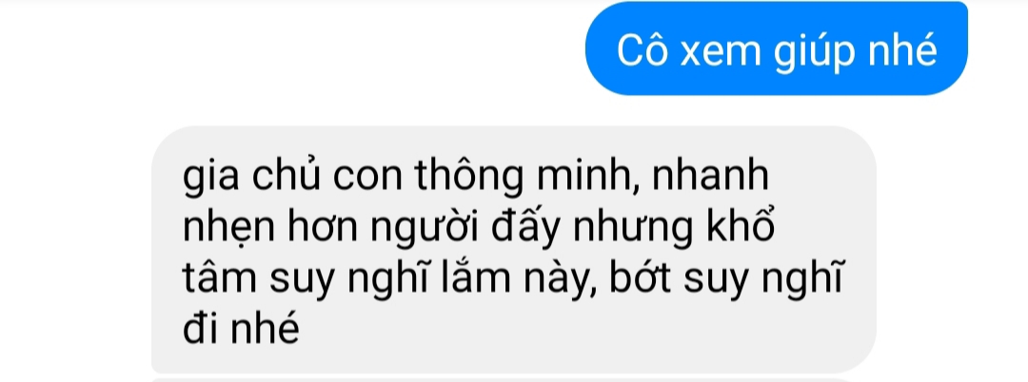
Task: Click the word "đấy" in the gray bubble
Action: (524, 229)
